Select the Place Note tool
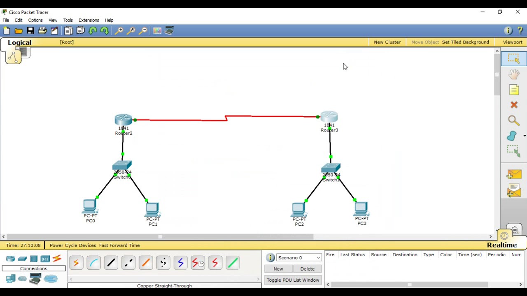Image resolution: width=527 pixels, height=296 pixels. (x=514, y=90)
